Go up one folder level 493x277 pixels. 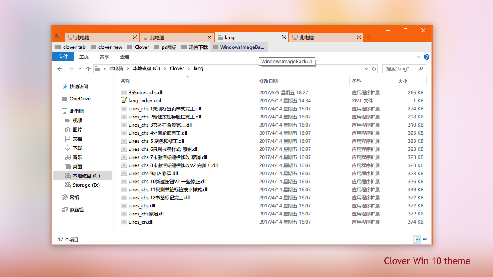click(x=88, y=69)
